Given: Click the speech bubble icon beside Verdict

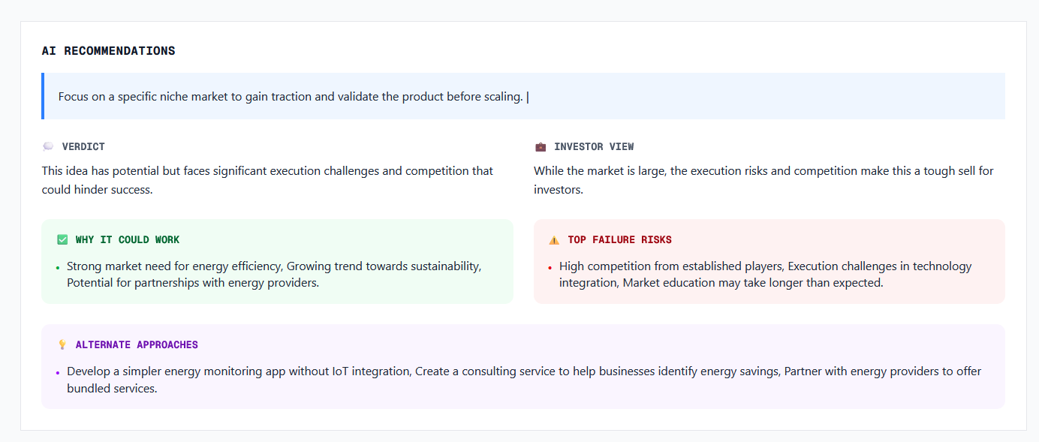Looking at the screenshot, I should pyautogui.click(x=48, y=147).
